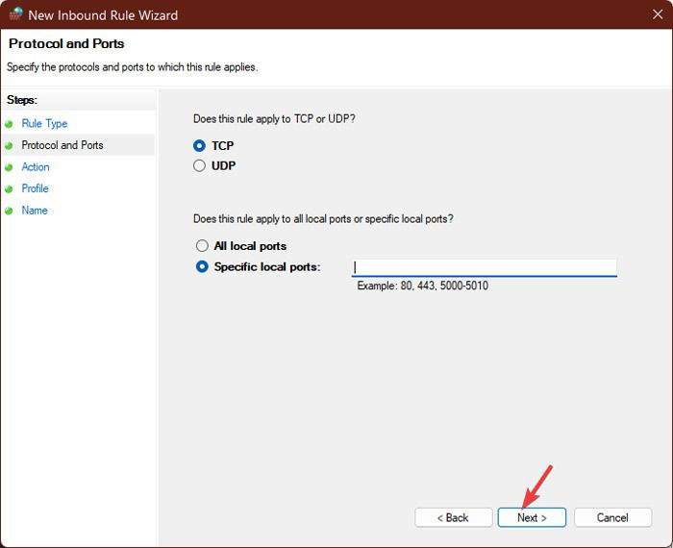Click the Next > button
The image size is (673, 548).
[532, 517]
